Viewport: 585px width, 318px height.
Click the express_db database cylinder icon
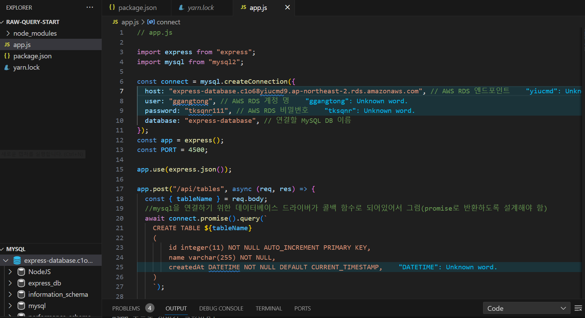21,283
